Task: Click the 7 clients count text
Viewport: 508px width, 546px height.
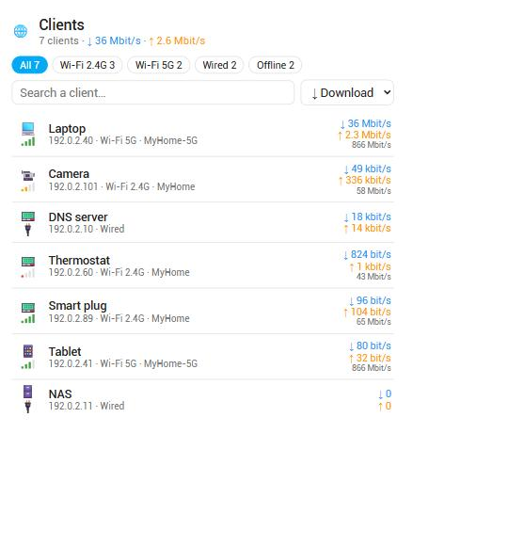Action: (59, 40)
